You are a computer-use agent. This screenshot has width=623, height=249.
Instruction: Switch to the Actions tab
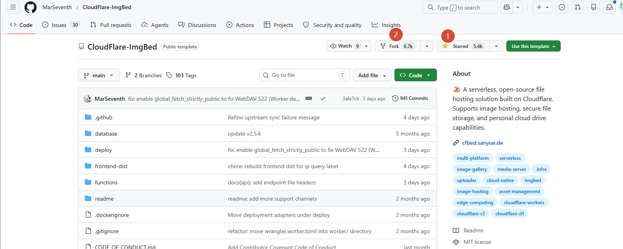click(x=240, y=25)
